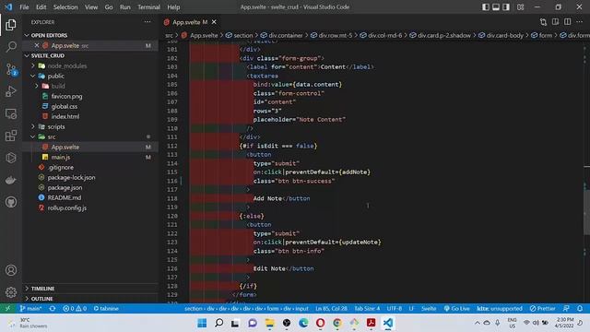Close App.svelte in Open Editors list
This screenshot has height=332, width=590.
click(37, 45)
